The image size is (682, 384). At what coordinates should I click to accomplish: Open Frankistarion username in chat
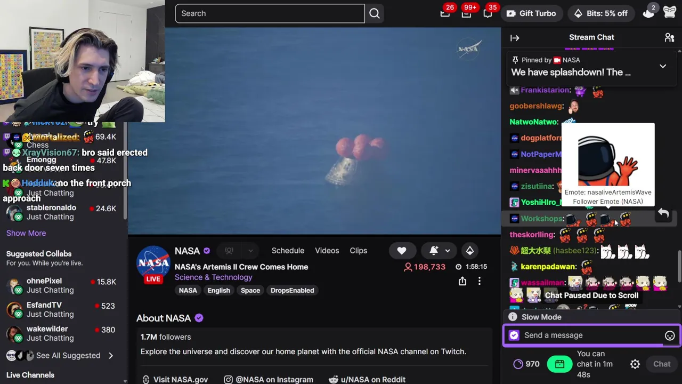point(546,90)
